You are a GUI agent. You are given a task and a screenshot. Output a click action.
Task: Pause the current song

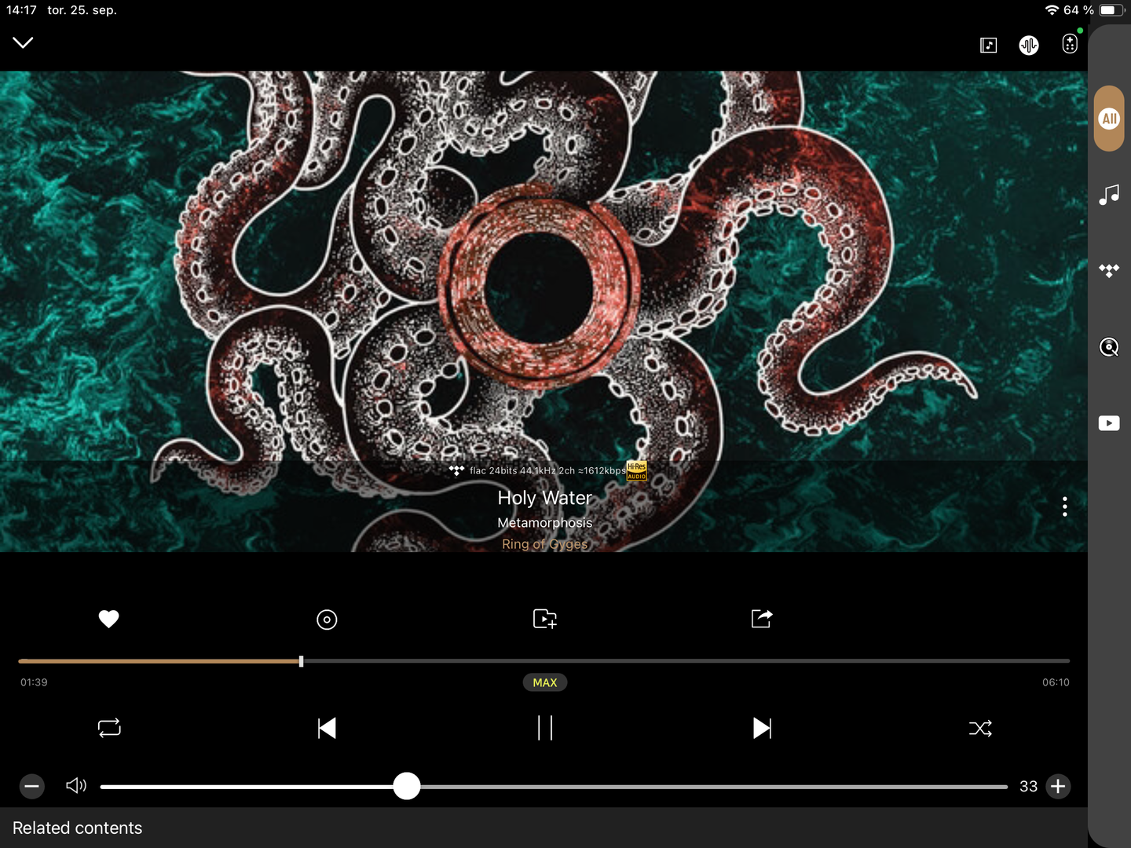(x=545, y=728)
